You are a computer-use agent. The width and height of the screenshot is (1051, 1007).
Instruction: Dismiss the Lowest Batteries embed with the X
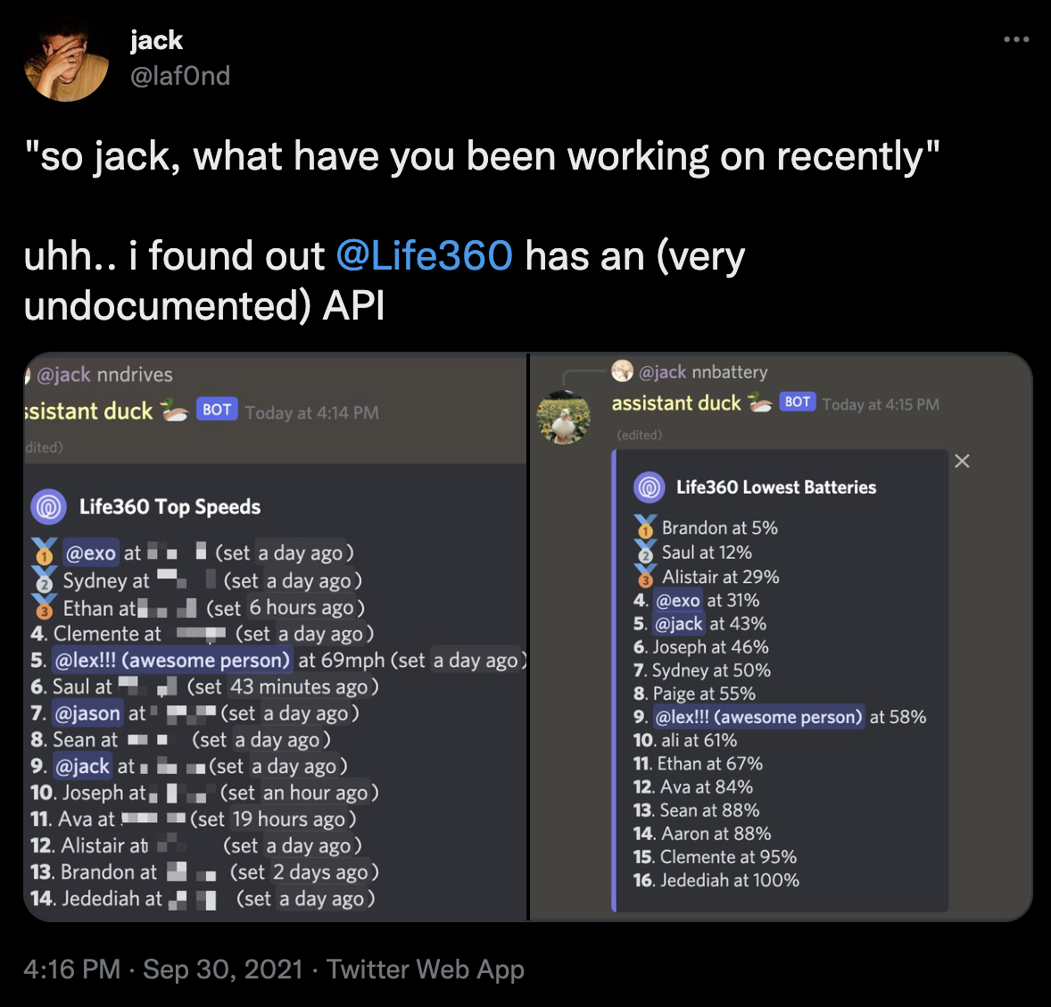click(x=962, y=461)
